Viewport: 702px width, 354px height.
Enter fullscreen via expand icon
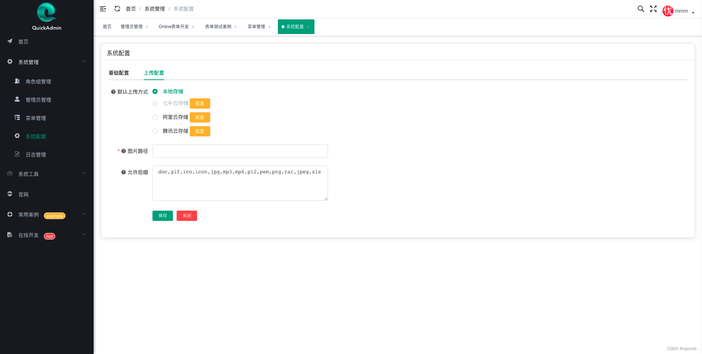pos(653,9)
